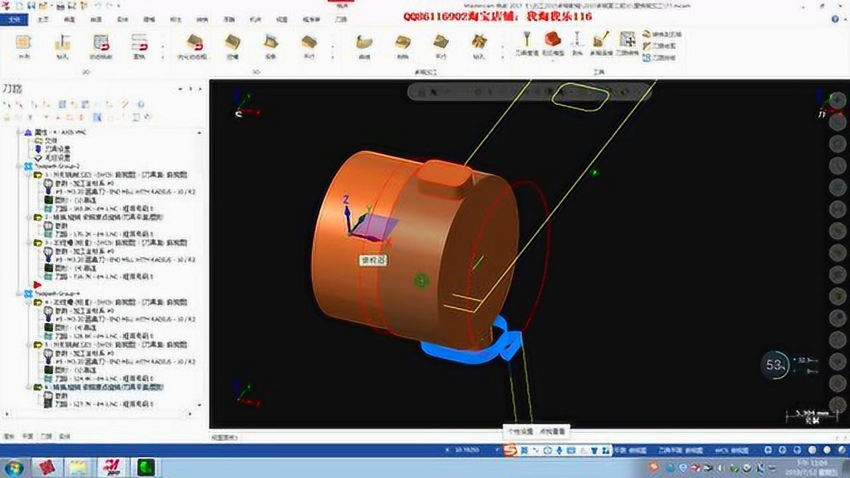The height and width of the screenshot is (478, 850).
Task: Collapse the 属性 4-AXIS VMC machine group
Action: [19, 133]
